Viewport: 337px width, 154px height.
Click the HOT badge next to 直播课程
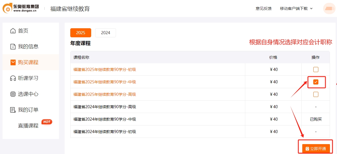tap(47, 122)
